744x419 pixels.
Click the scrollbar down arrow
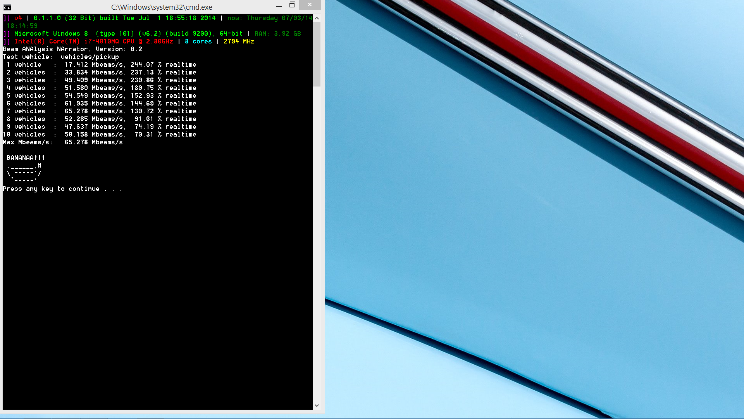317,405
